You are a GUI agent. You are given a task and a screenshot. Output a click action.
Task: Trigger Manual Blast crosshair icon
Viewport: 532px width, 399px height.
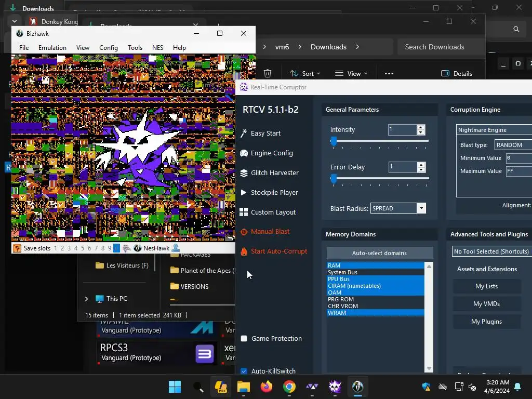(x=244, y=232)
